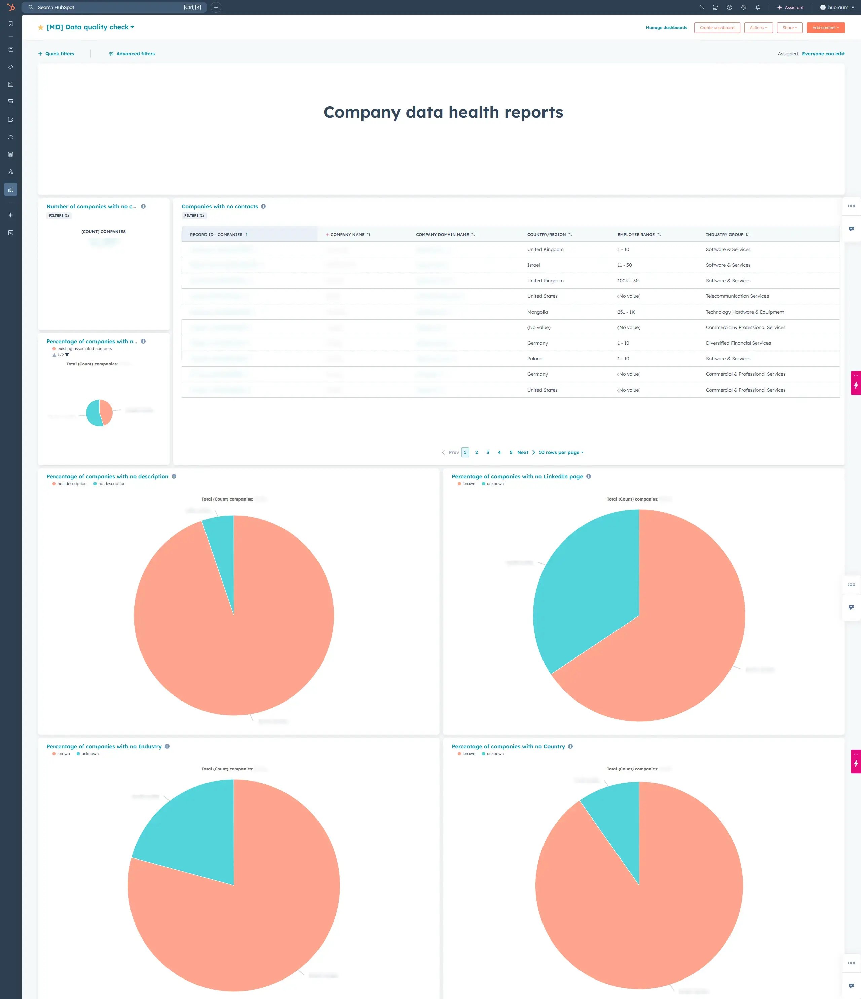Click Quick filters above the dashboard
The image size is (861, 999).
pyautogui.click(x=57, y=53)
